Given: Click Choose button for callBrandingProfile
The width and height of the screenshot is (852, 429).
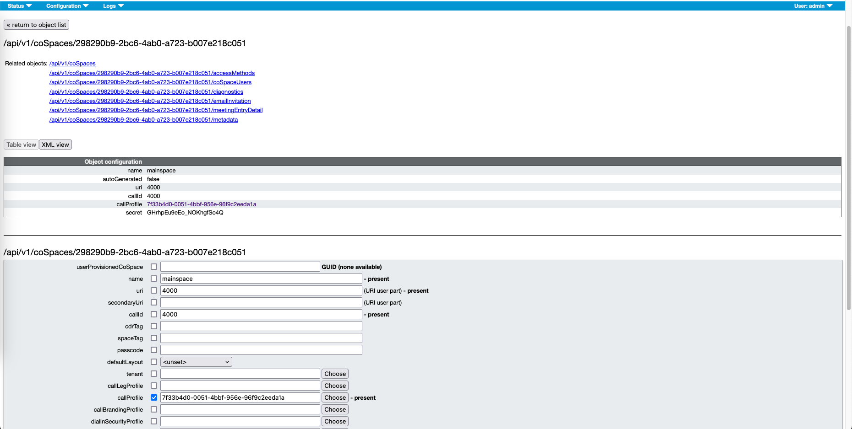Looking at the screenshot, I should pyautogui.click(x=335, y=409).
